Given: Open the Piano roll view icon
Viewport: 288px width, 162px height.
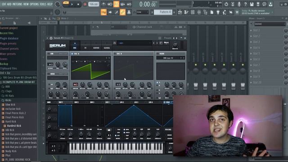Looking at the screenshot, I should (x=186, y=12).
